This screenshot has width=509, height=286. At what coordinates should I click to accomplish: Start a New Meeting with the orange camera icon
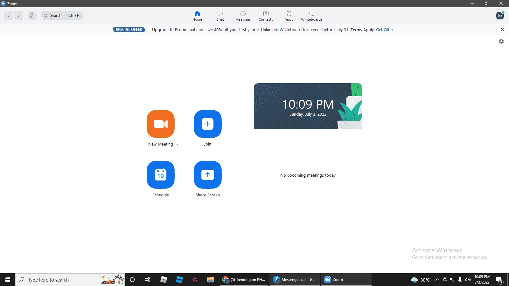pyautogui.click(x=161, y=124)
